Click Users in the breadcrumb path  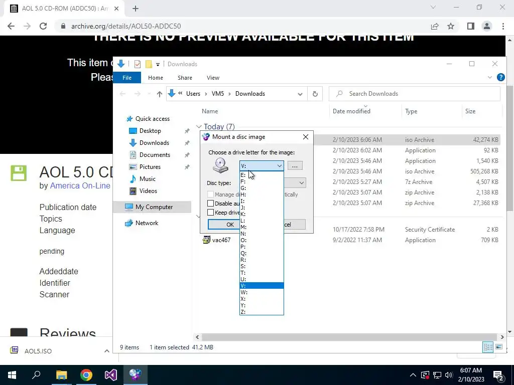(x=193, y=94)
